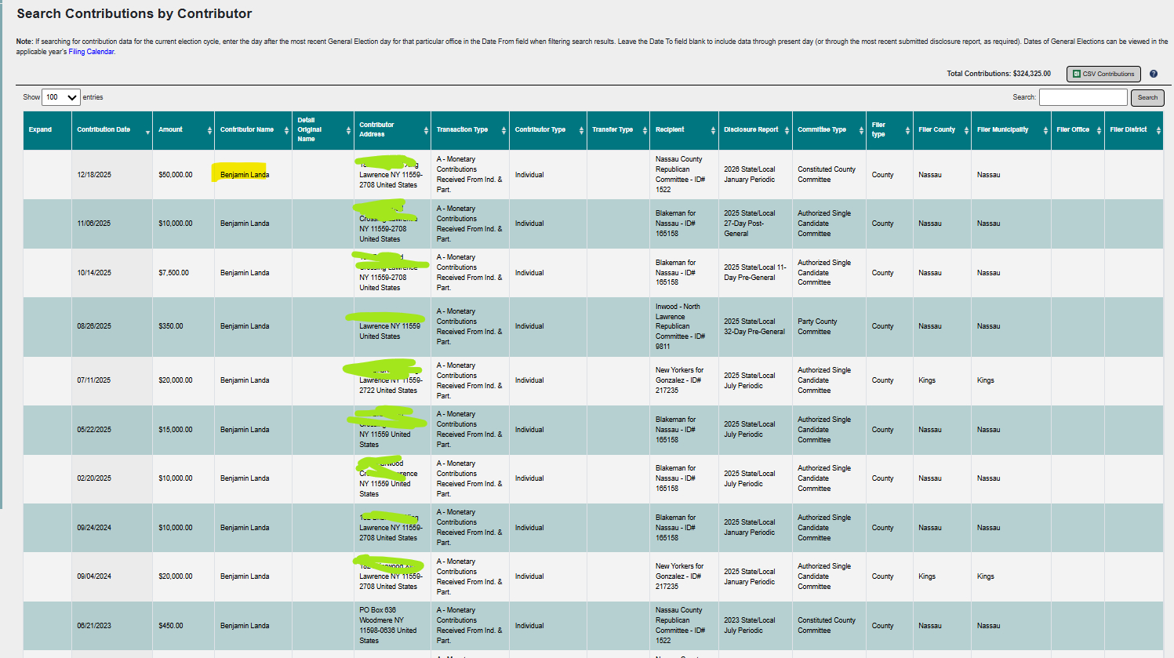Export data with CSV Contributions button
Image resolution: width=1174 pixels, height=658 pixels.
[x=1103, y=74]
